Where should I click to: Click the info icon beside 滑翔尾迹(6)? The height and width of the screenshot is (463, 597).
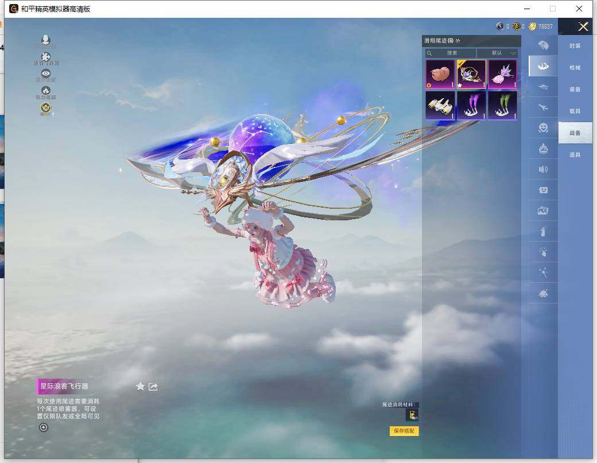458,41
